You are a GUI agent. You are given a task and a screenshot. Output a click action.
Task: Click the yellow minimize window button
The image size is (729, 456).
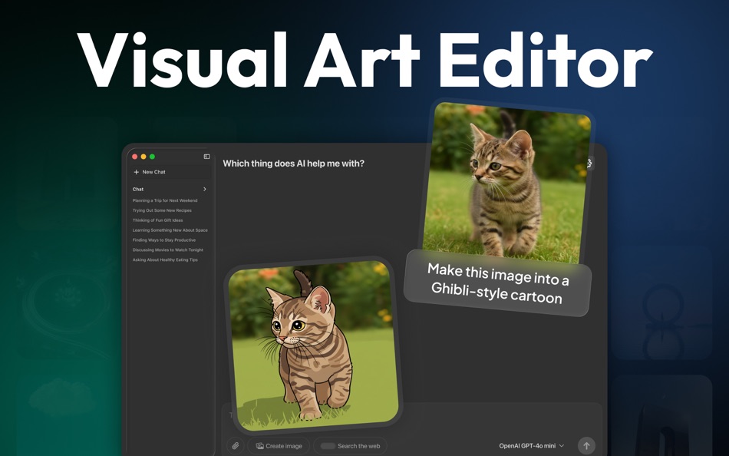click(x=143, y=157)
